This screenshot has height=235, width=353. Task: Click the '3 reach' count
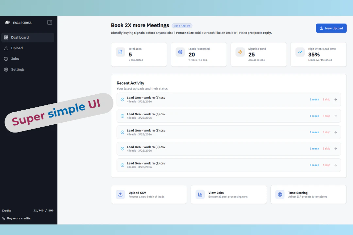click(x=314, y=165)
